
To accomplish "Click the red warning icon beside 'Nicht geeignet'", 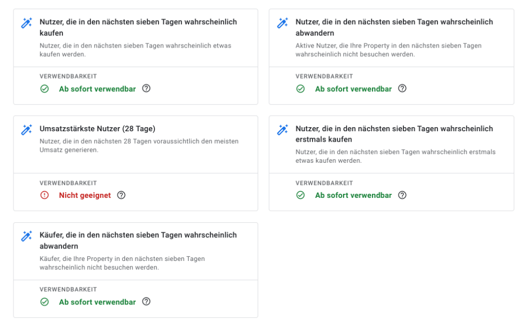I will pyautogui.click(x=44, y=195).
